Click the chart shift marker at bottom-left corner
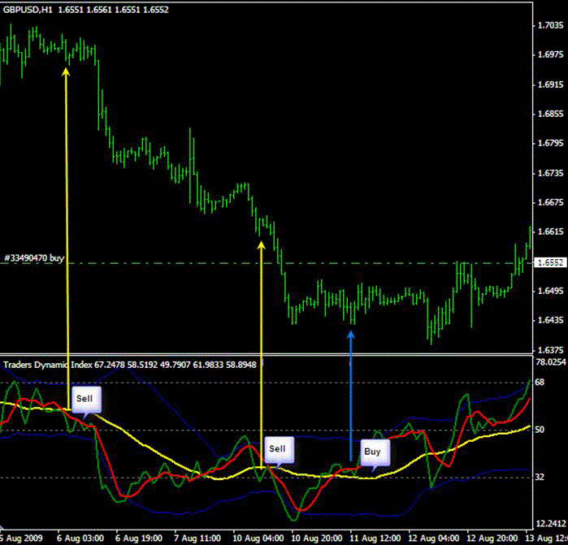 (x=3, y=528)
